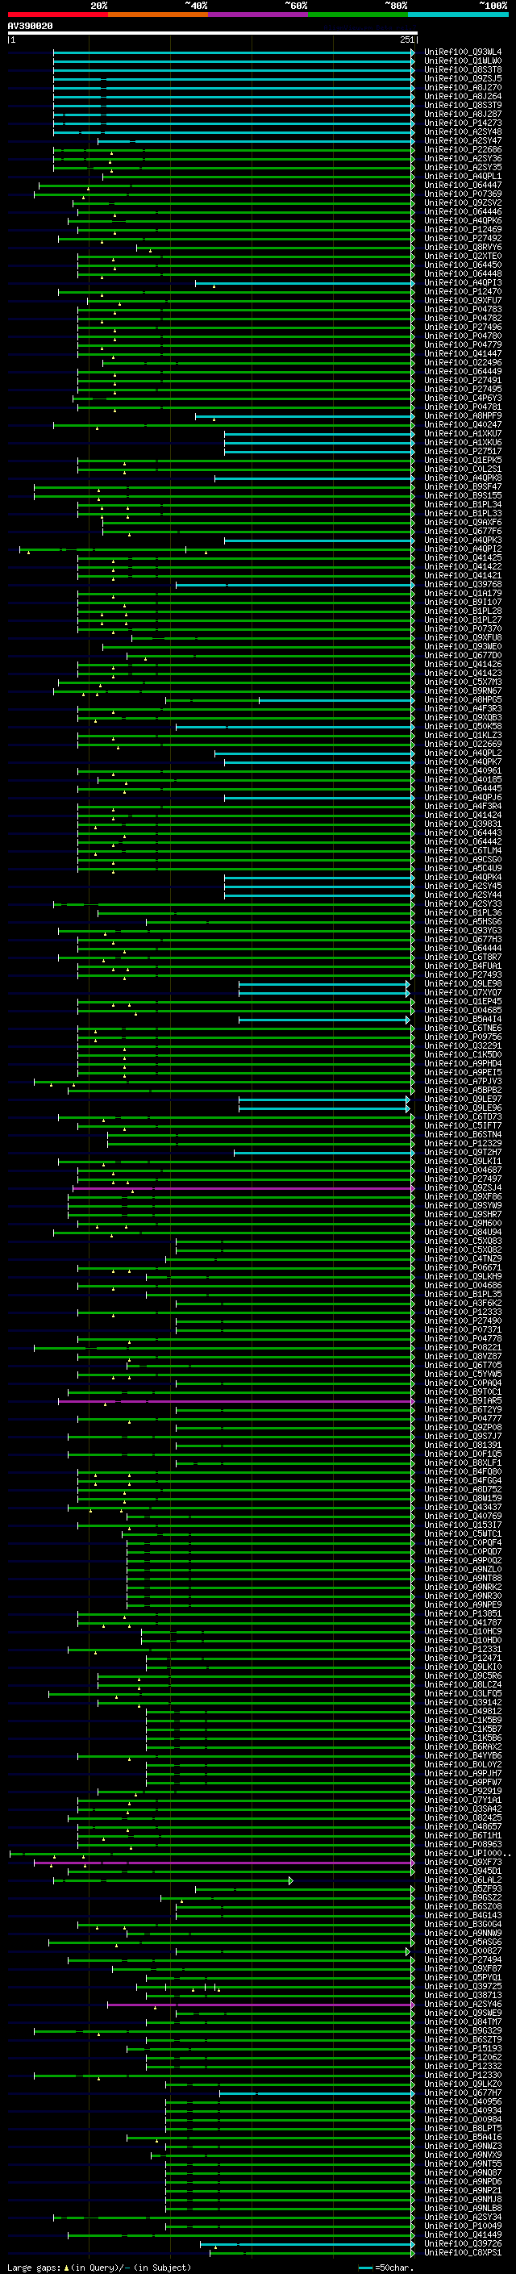Select the UniRef100_Q9XFU7 label
This screenshot has width=516, height=2274.
coord(463,301)
